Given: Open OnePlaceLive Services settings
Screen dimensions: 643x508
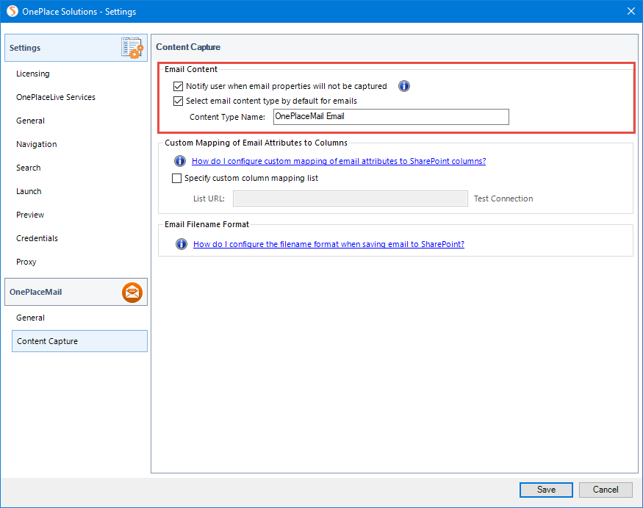Looking at the screenshot, I should point(56,97).
